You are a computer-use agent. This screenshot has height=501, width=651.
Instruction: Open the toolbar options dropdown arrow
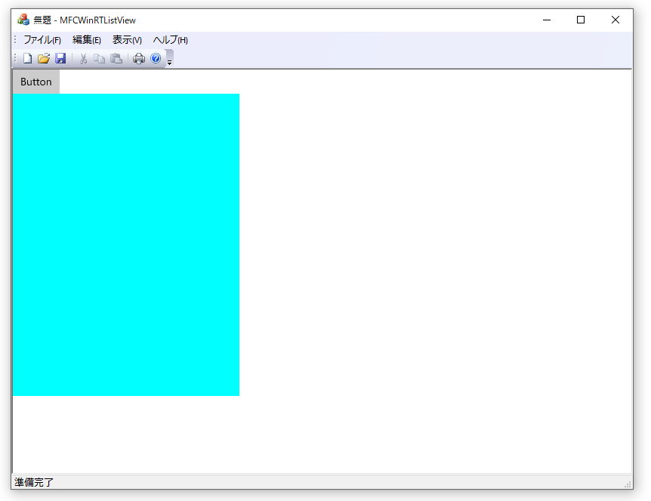(169, 60)
